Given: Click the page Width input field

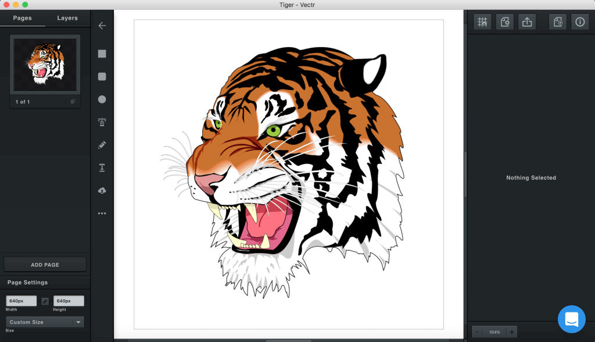Looking at the screenshot, I should (x=21, y=301).
